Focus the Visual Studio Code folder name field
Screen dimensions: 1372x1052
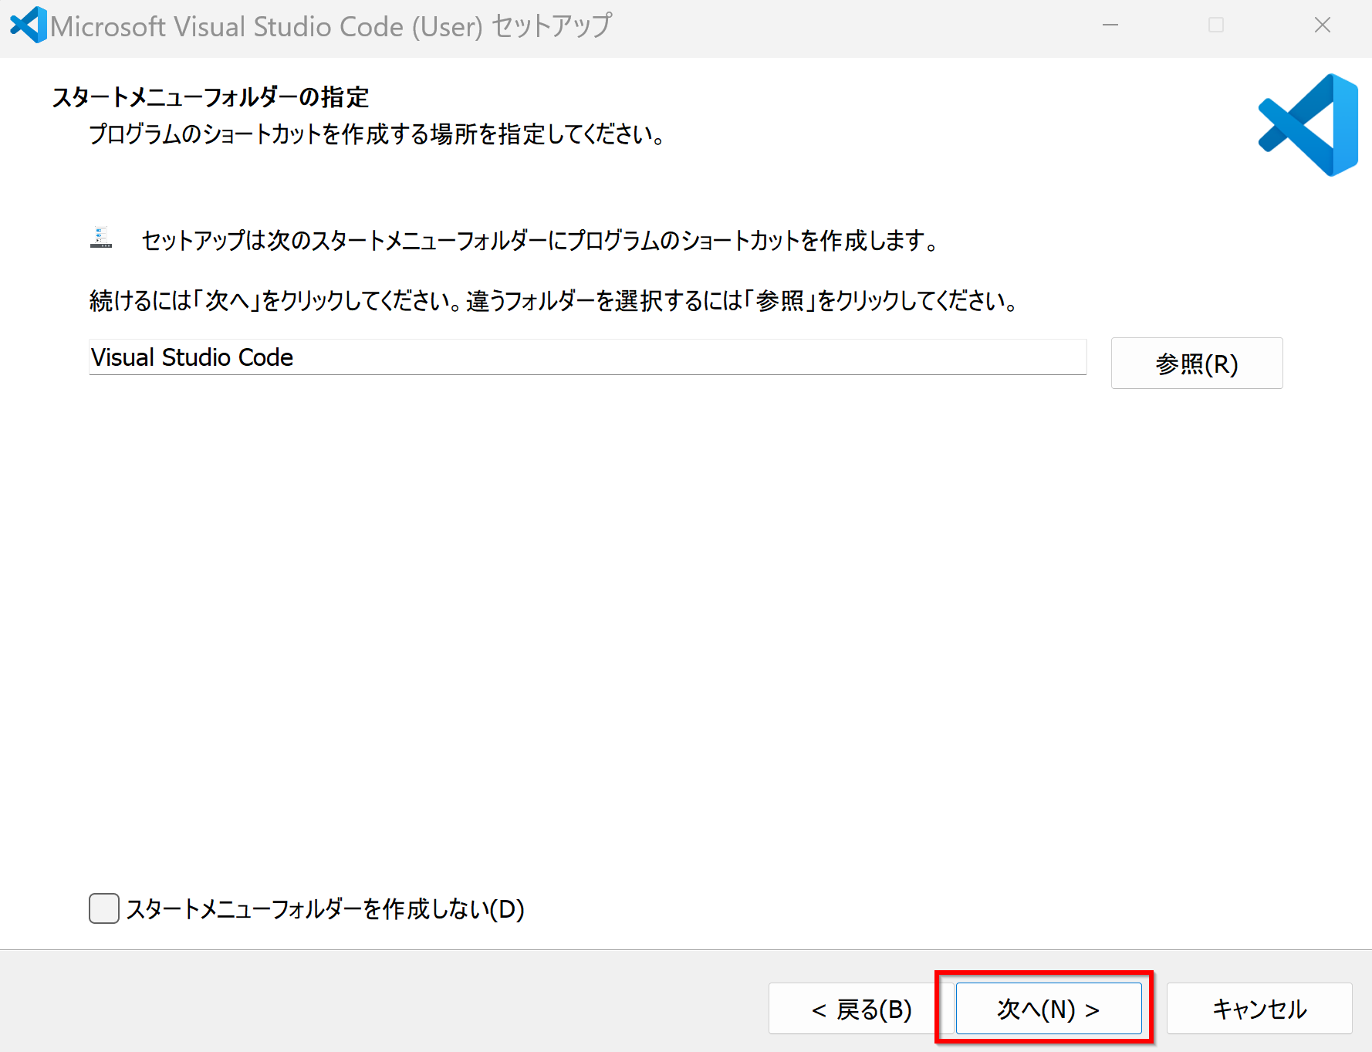588,357
